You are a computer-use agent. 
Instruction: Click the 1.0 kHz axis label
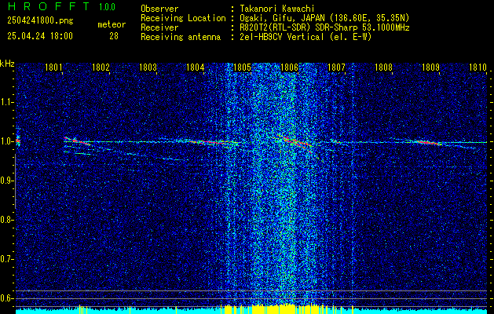(x=7, y=141)
